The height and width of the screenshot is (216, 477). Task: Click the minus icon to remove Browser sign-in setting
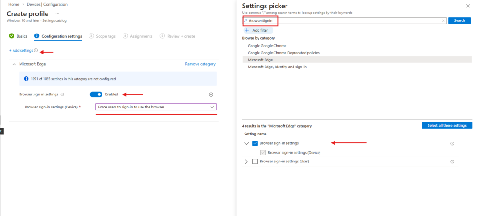click(211, 94)
